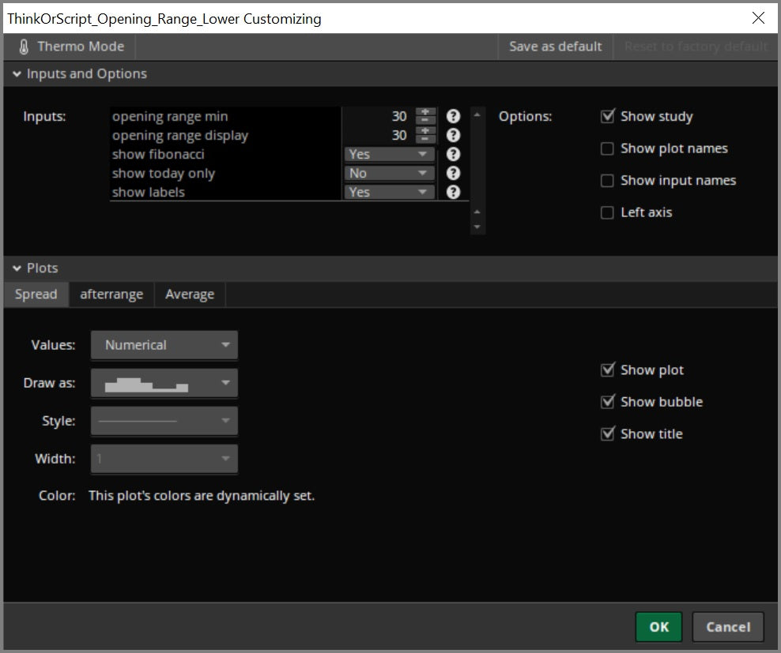Open Draw as histogram dropdown
The height and width of the screenshot is (653, 781).
164,383
